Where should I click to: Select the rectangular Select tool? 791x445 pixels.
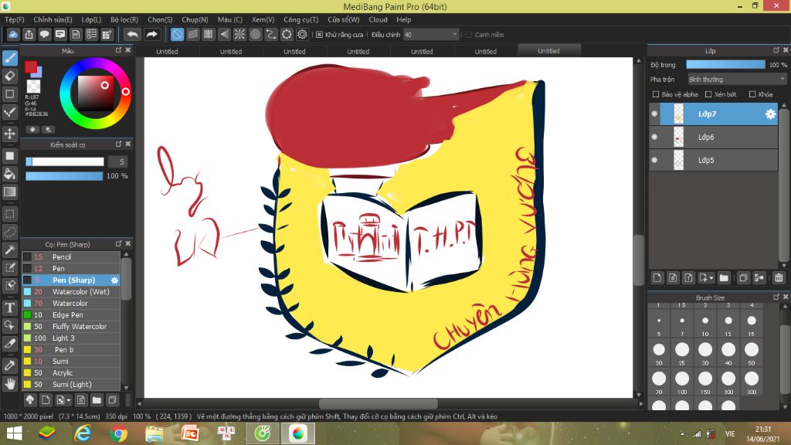pos(9,214)
